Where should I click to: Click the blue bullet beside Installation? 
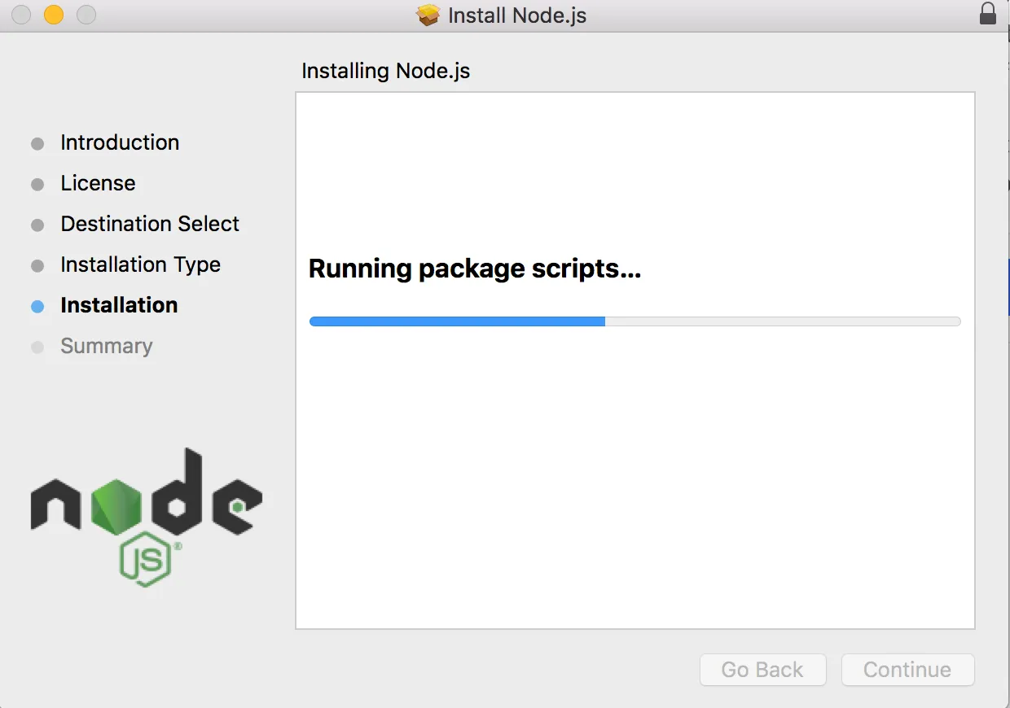[x=37, y=307]
